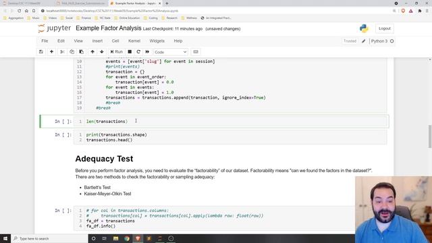Click the Adequacy Test heading
The image size is (432, 243).
[x=104, y=159]
